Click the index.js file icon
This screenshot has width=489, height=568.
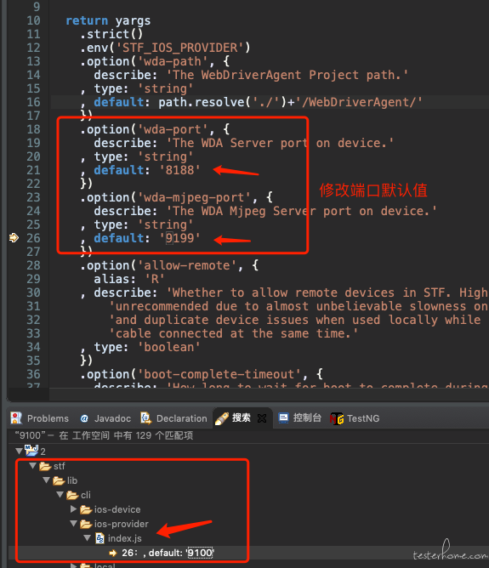click(x=100, y=538)
